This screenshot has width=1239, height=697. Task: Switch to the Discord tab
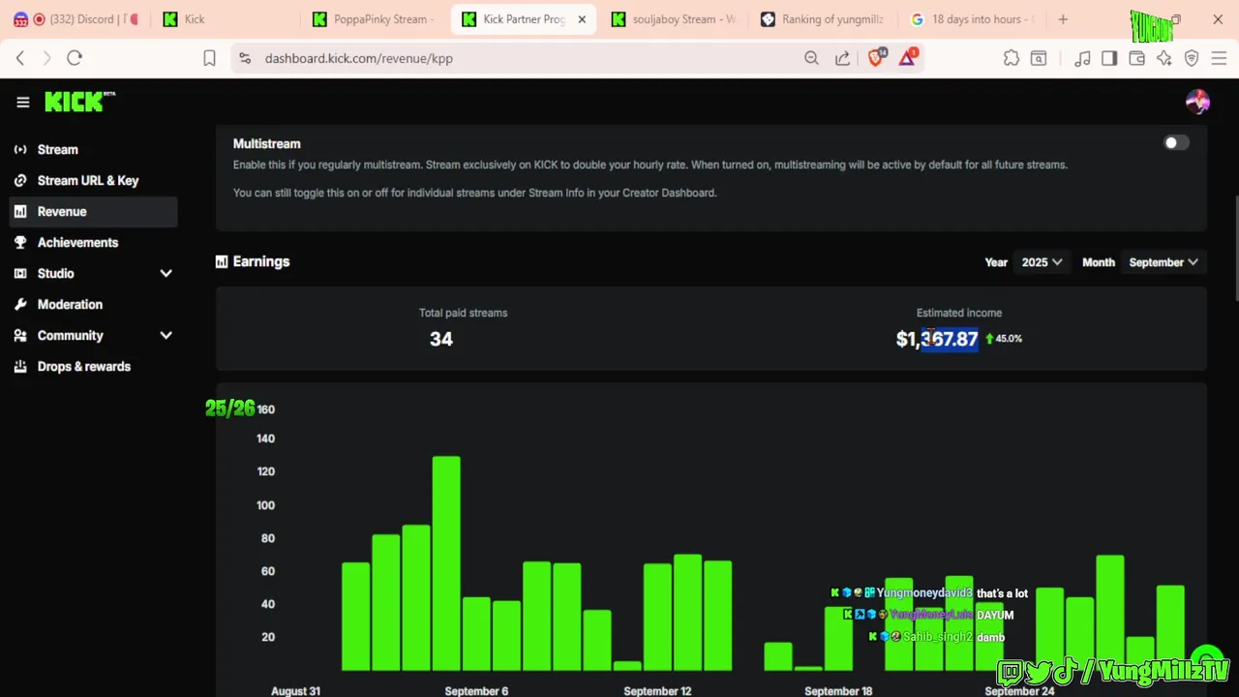(77, 19)
